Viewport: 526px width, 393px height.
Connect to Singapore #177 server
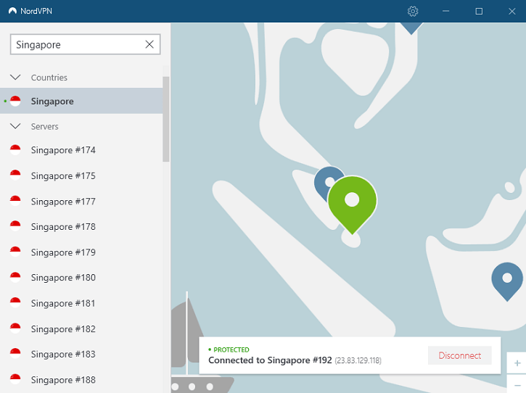(81, 201)
